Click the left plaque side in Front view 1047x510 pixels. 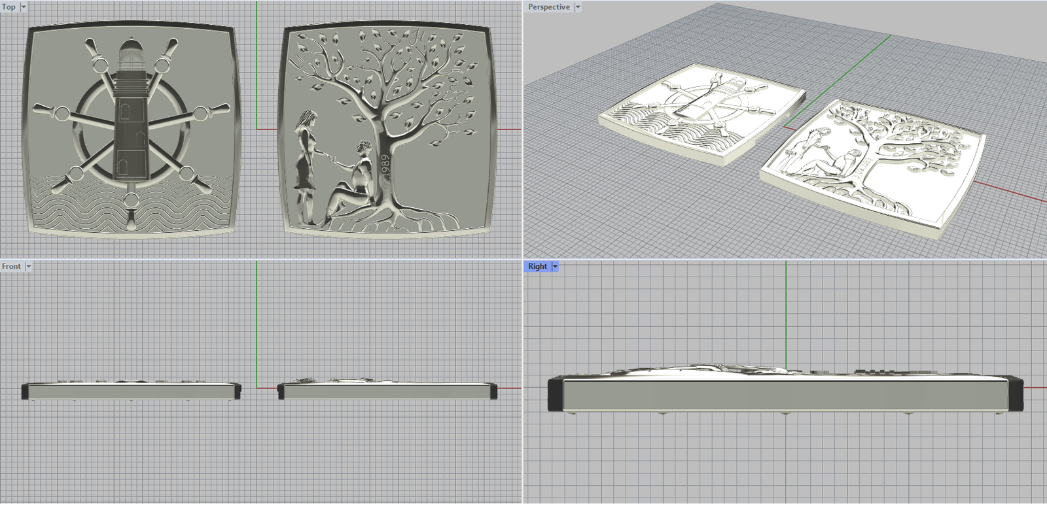click(131, 391)
